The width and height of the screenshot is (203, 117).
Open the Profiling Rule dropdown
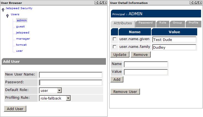coord(68,98)
